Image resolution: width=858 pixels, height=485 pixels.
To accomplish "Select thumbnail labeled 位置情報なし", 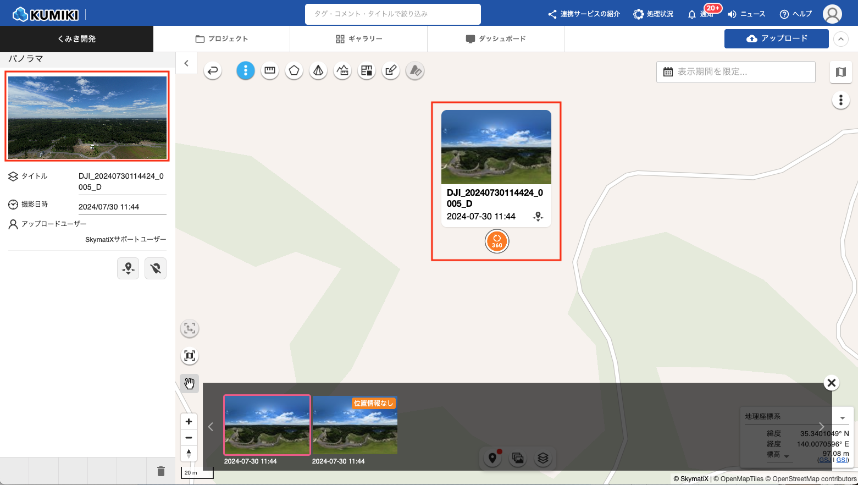I will 355,426.
